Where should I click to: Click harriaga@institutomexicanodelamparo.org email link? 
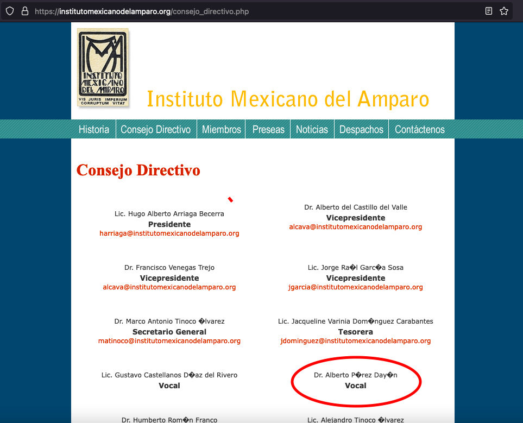coord(169,233)
